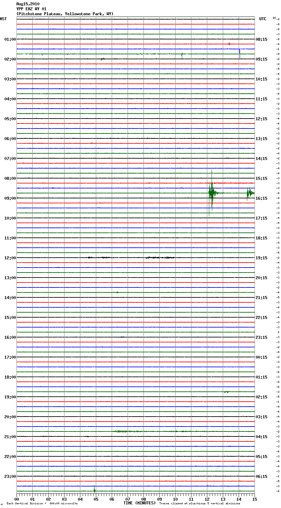The width and height of the screenshot is (281, 508).
Task: Select the 22:00 MST row label
Action: [x=10, y=457]
